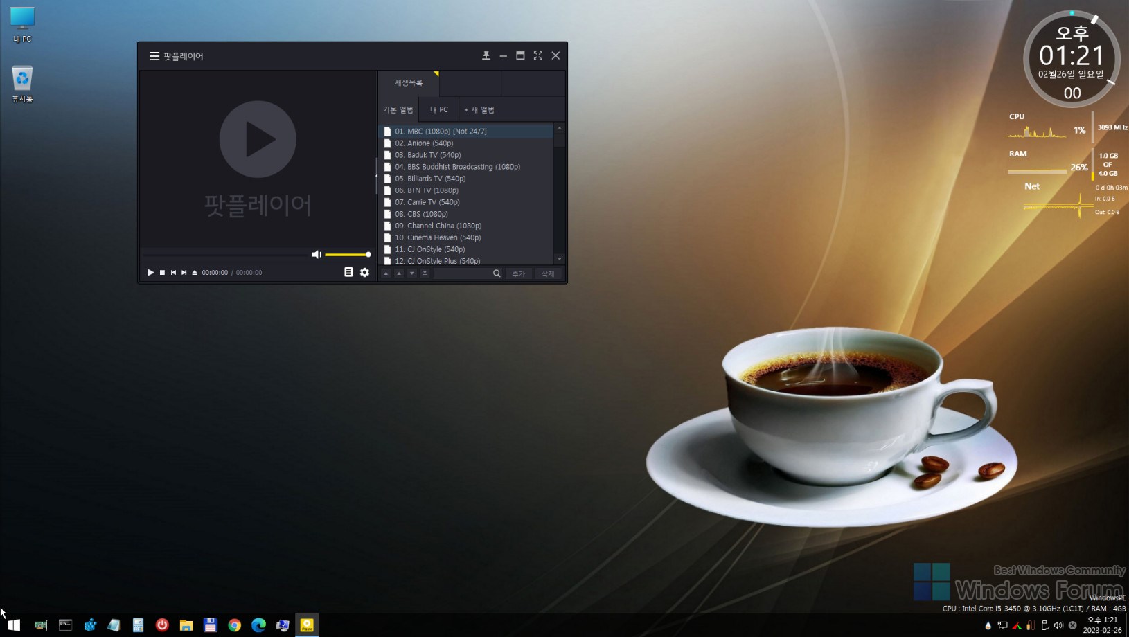Click the USB safely remove tray icon

[1044, 625]
